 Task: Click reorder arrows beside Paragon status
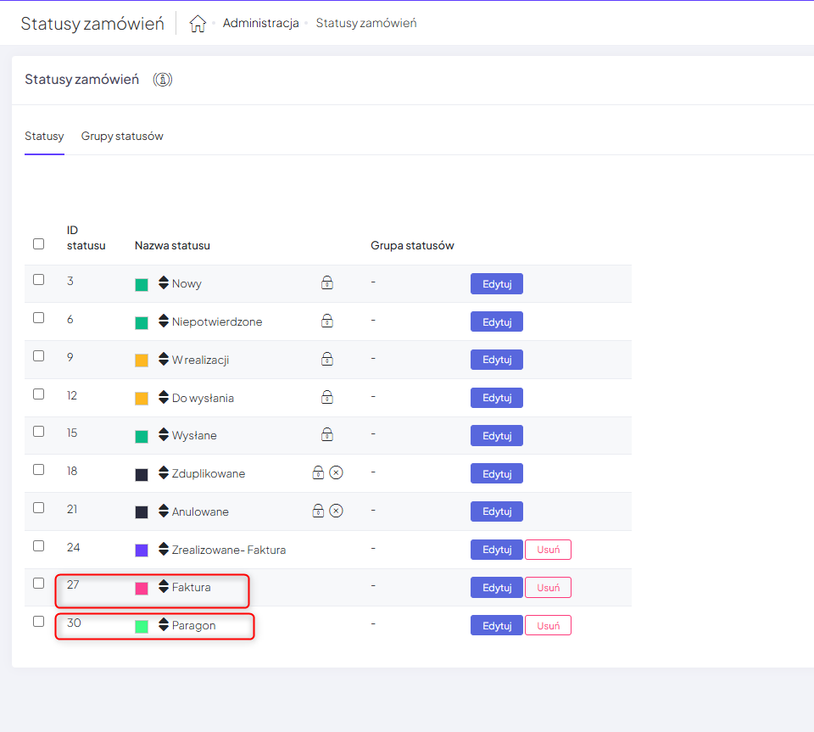(x=164, y=625)
